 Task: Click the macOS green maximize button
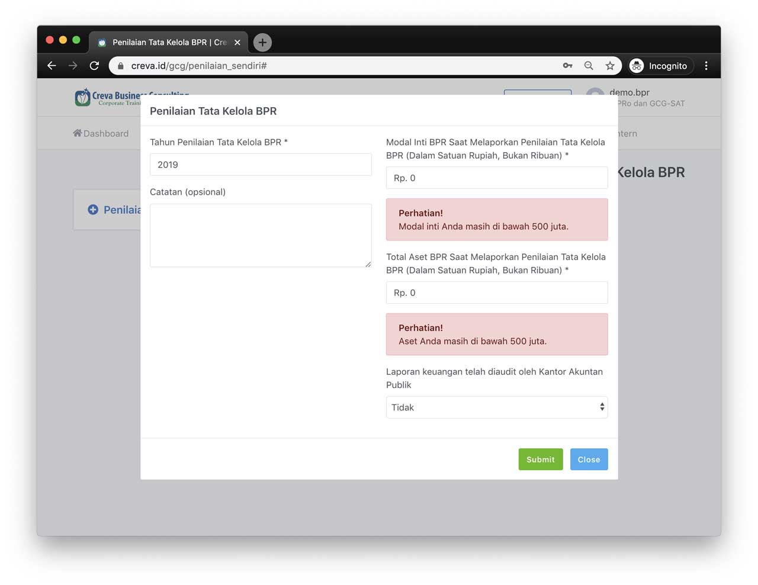pyautogui.click(x=76, y=40)
